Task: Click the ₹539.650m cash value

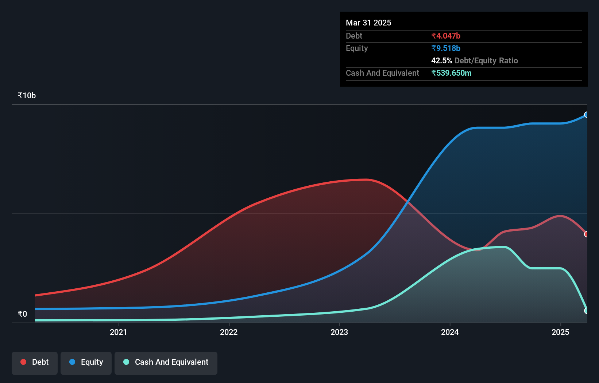Action: pos(451,73)
